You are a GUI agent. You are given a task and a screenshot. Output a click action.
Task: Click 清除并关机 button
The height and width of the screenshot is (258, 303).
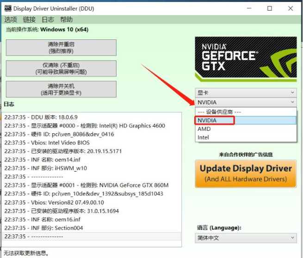coord(61,89)
